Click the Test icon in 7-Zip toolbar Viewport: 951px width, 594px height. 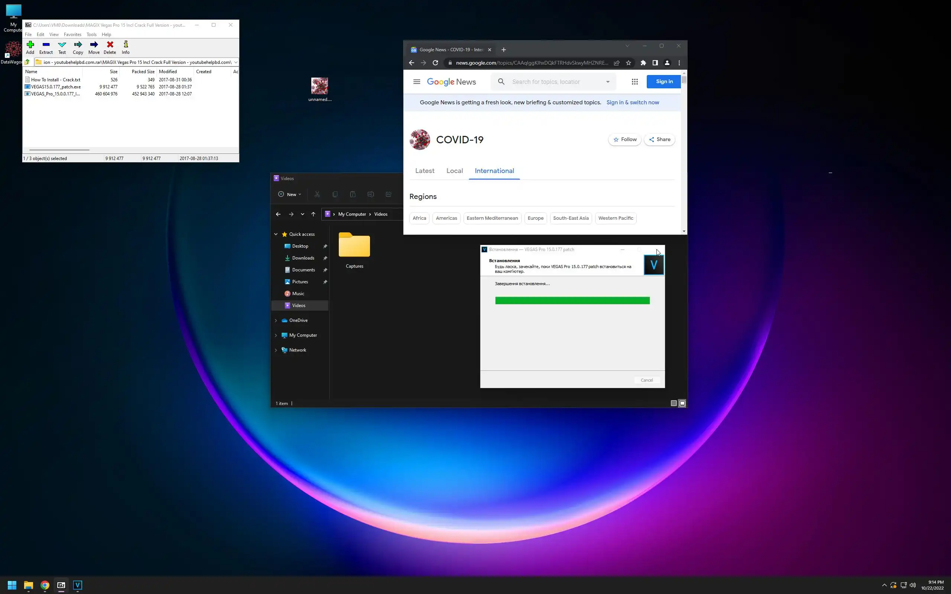click(62, 47)
